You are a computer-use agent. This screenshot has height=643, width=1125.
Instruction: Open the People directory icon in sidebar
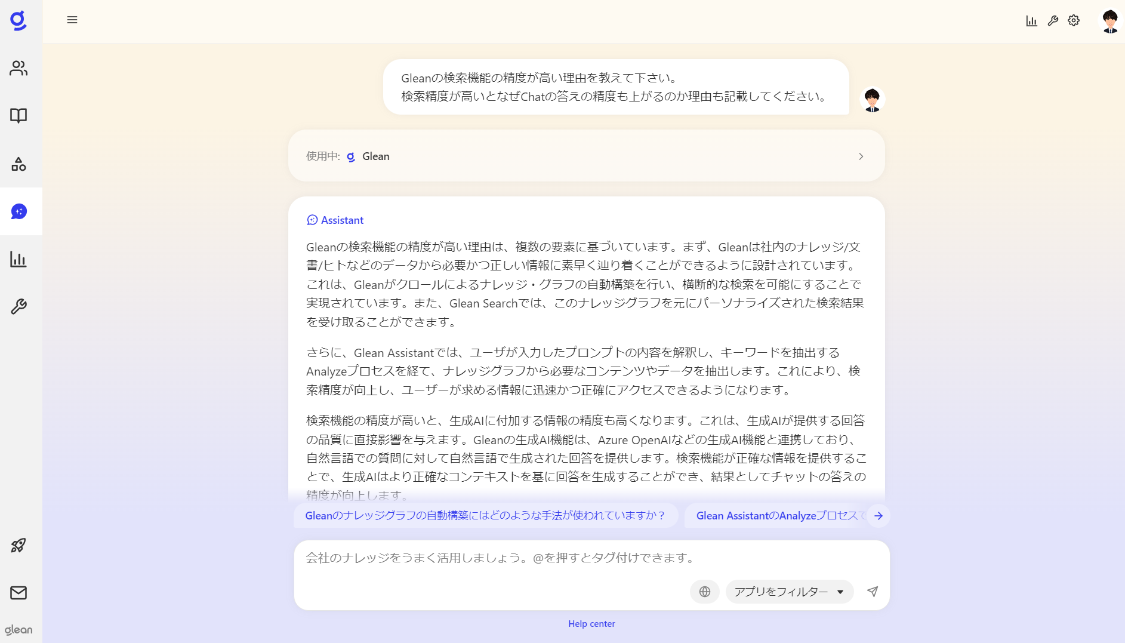[19, 68]
